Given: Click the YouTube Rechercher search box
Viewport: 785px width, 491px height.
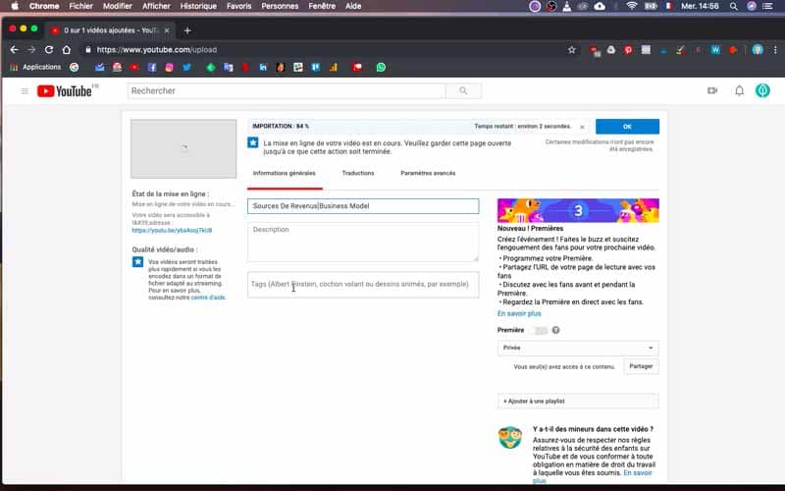Looking at the screenshot, I should [x=287, y=90].
